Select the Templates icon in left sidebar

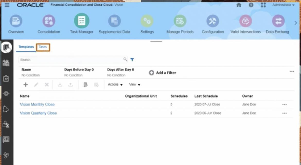tap(6, 47)
